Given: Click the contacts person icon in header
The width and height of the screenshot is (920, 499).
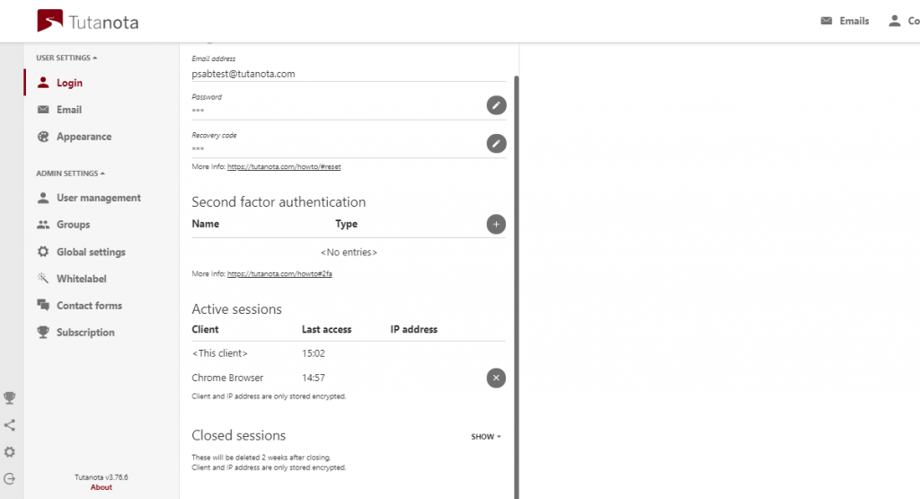Looking at the screenshot, I should point(894,22).
